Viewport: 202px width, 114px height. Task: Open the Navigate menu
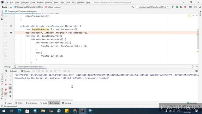25,2
